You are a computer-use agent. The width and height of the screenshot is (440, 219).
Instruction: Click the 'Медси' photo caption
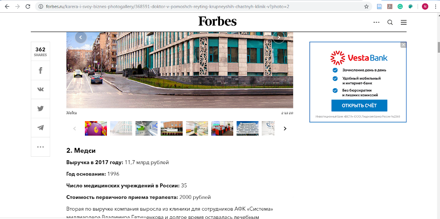[x=72, y=113]
